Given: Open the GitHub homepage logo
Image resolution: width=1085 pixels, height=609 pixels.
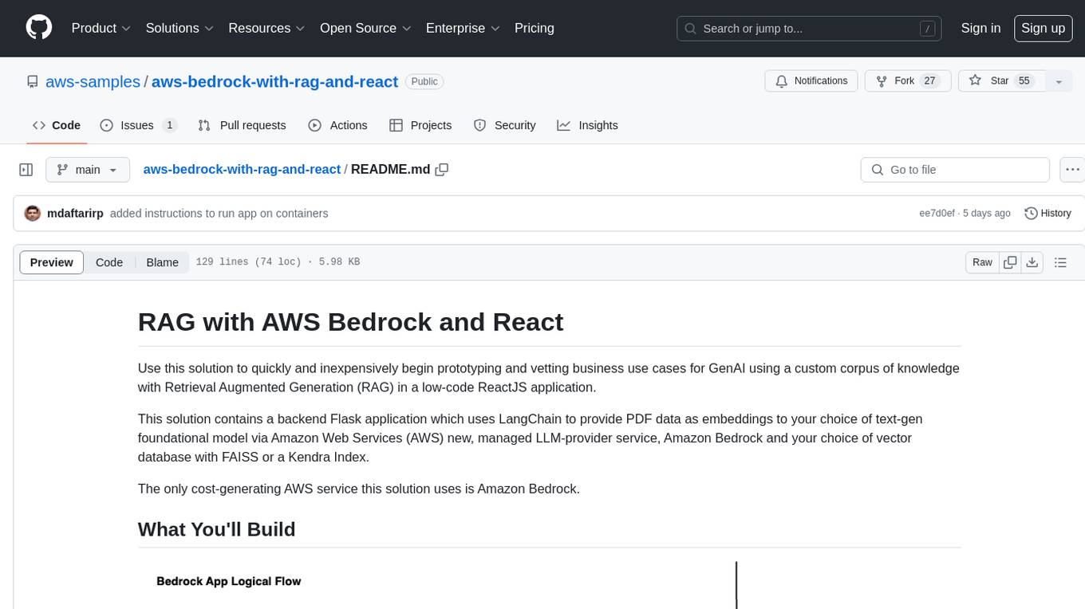Looking at the screenshot, I should coord(39,28).
